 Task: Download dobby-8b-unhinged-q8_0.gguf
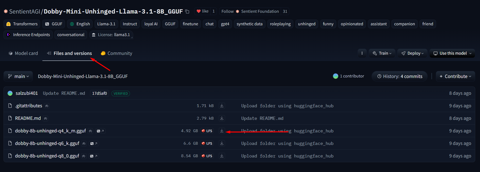222,156
